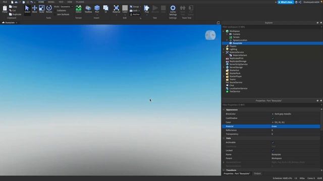Screen dimensions: 323x181
Task: Open the UI insert tool
Action: [106, 9]
